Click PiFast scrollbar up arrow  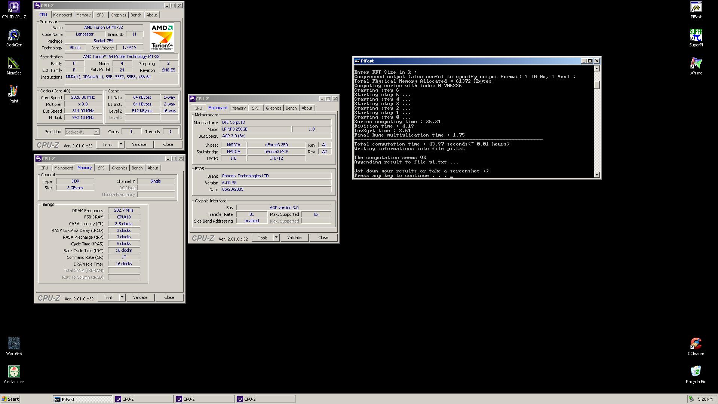click(597, 68)
